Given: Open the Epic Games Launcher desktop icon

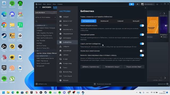Looking at the screenshot, I should click(4, 69).
